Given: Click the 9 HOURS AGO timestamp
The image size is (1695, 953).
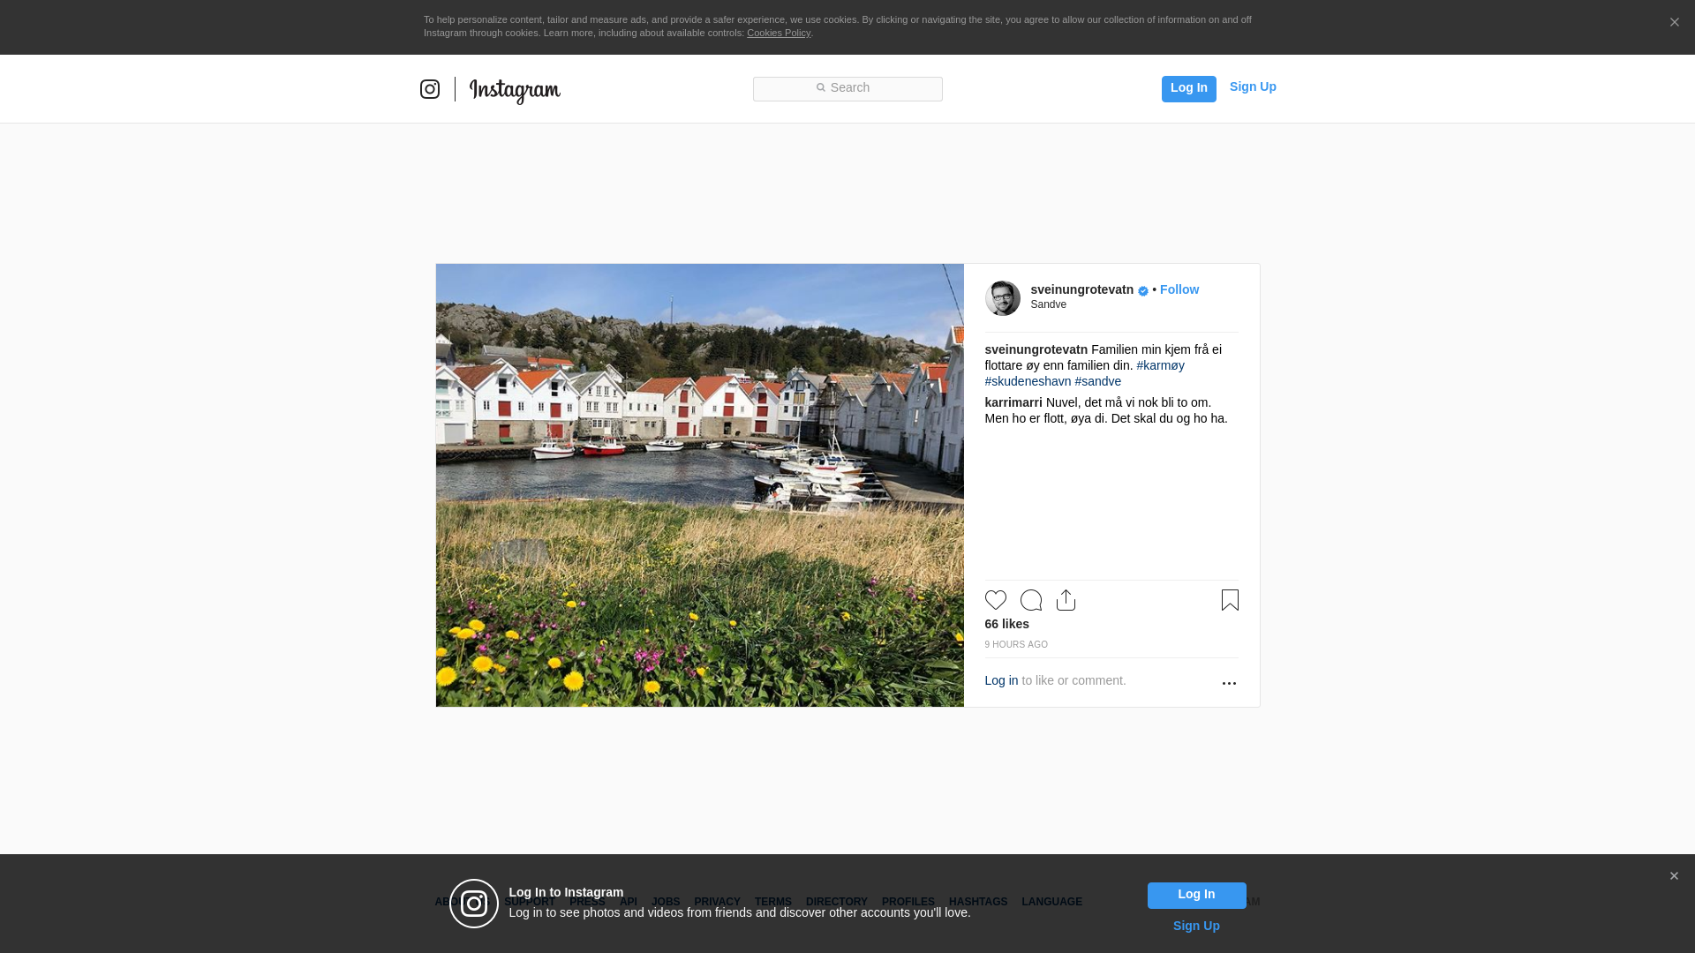Looking at the screenshot, I should pyautogui.click(x=1016, y=645).
